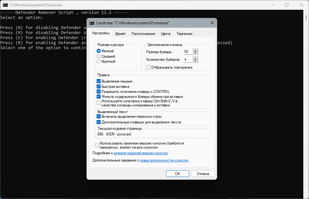Click the cmd icon in properties dialog title
Screen dimensions: 309x199
point(92,23)
